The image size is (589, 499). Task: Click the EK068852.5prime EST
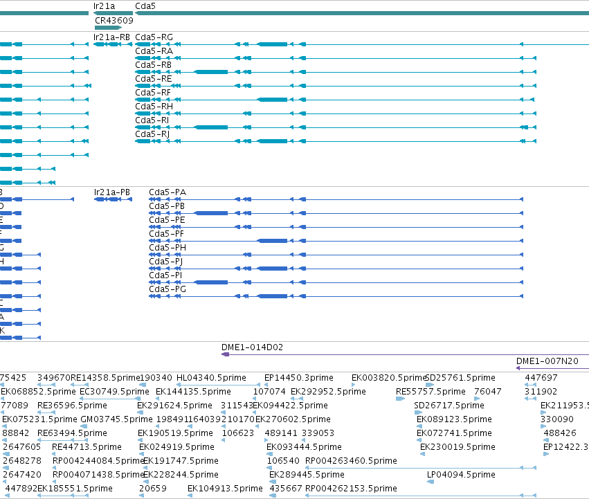pyautogui.click(x=2, y=399)
